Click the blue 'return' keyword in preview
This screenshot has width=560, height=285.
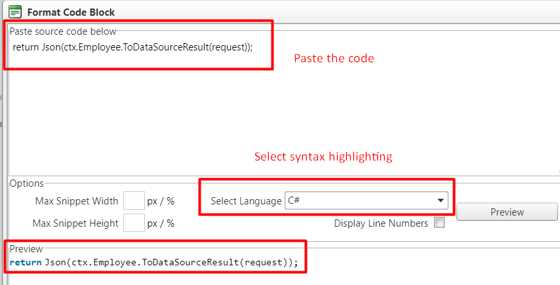point(26,263)
